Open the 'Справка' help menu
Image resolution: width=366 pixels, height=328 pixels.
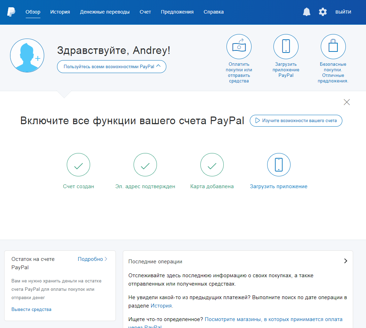[214, 12]
